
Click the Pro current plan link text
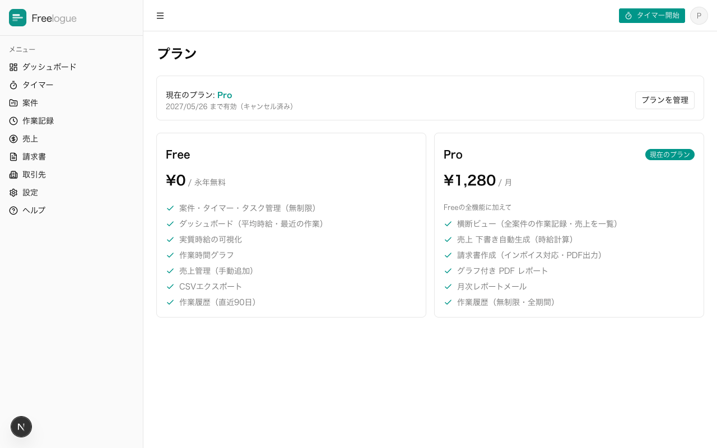point(225,95)
